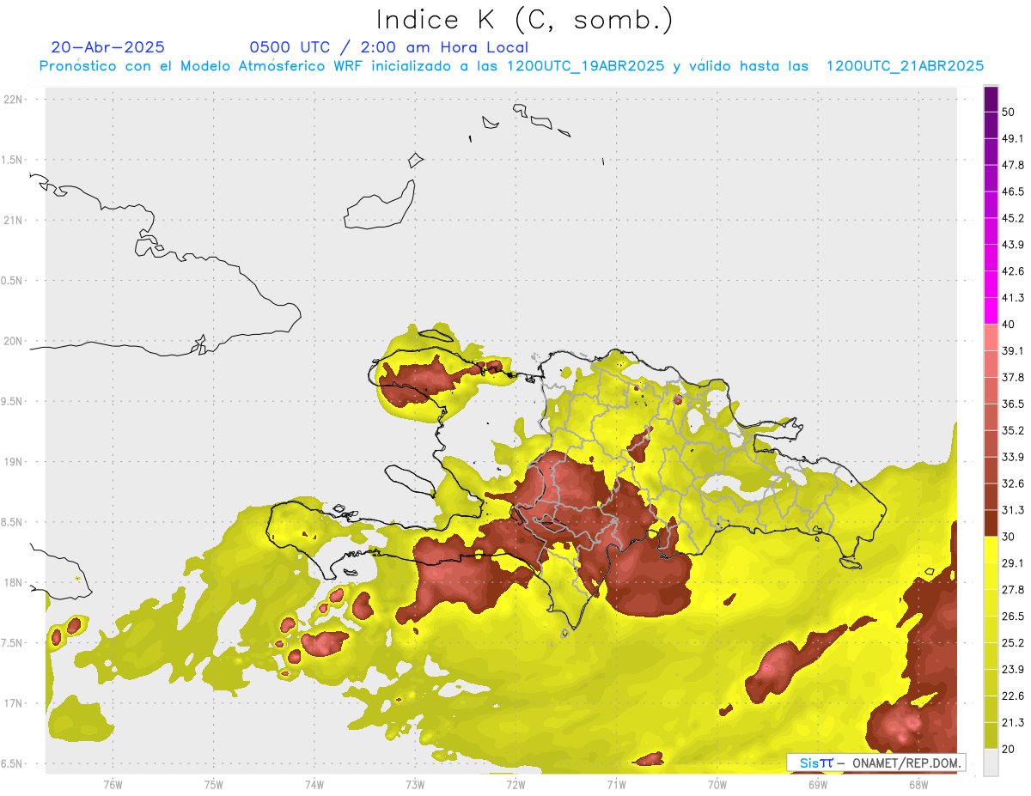Click the gray swatch below 20 on scale
The width and height of the screenshot is (1031, 796).
pyautogui.click(x=991, y=763)
